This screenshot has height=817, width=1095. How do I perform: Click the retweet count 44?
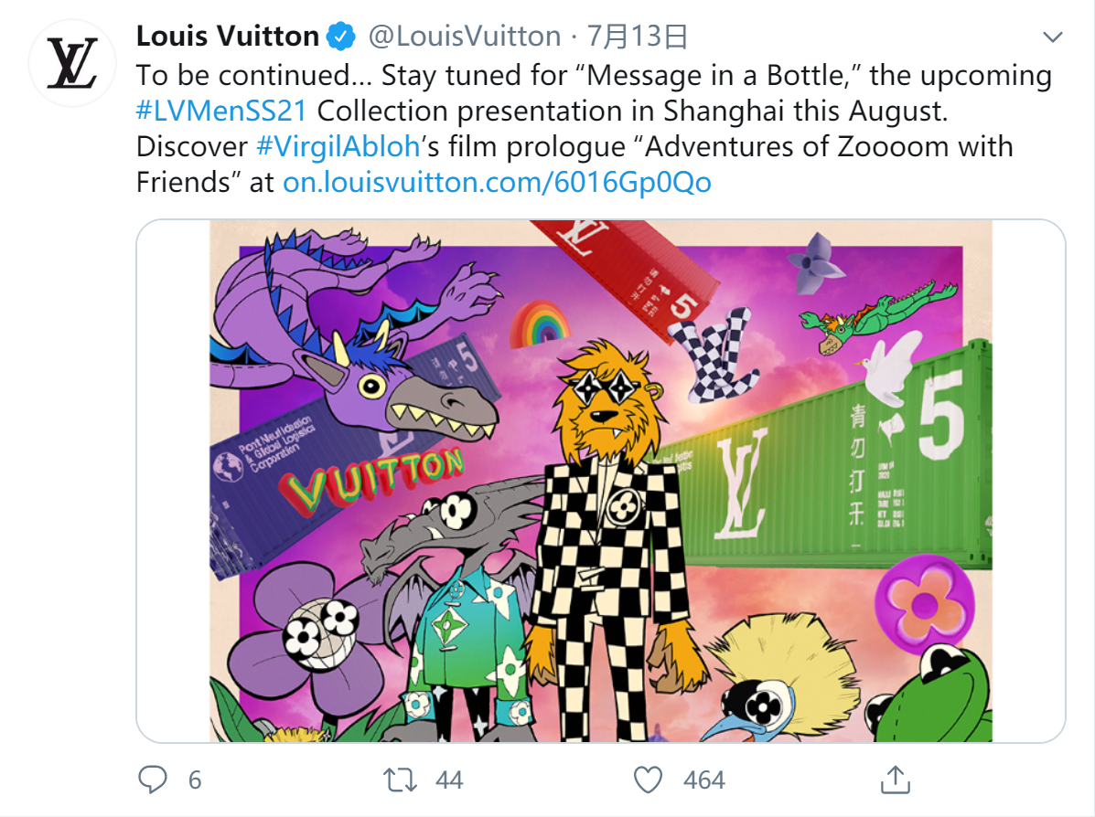coord(449,780)
